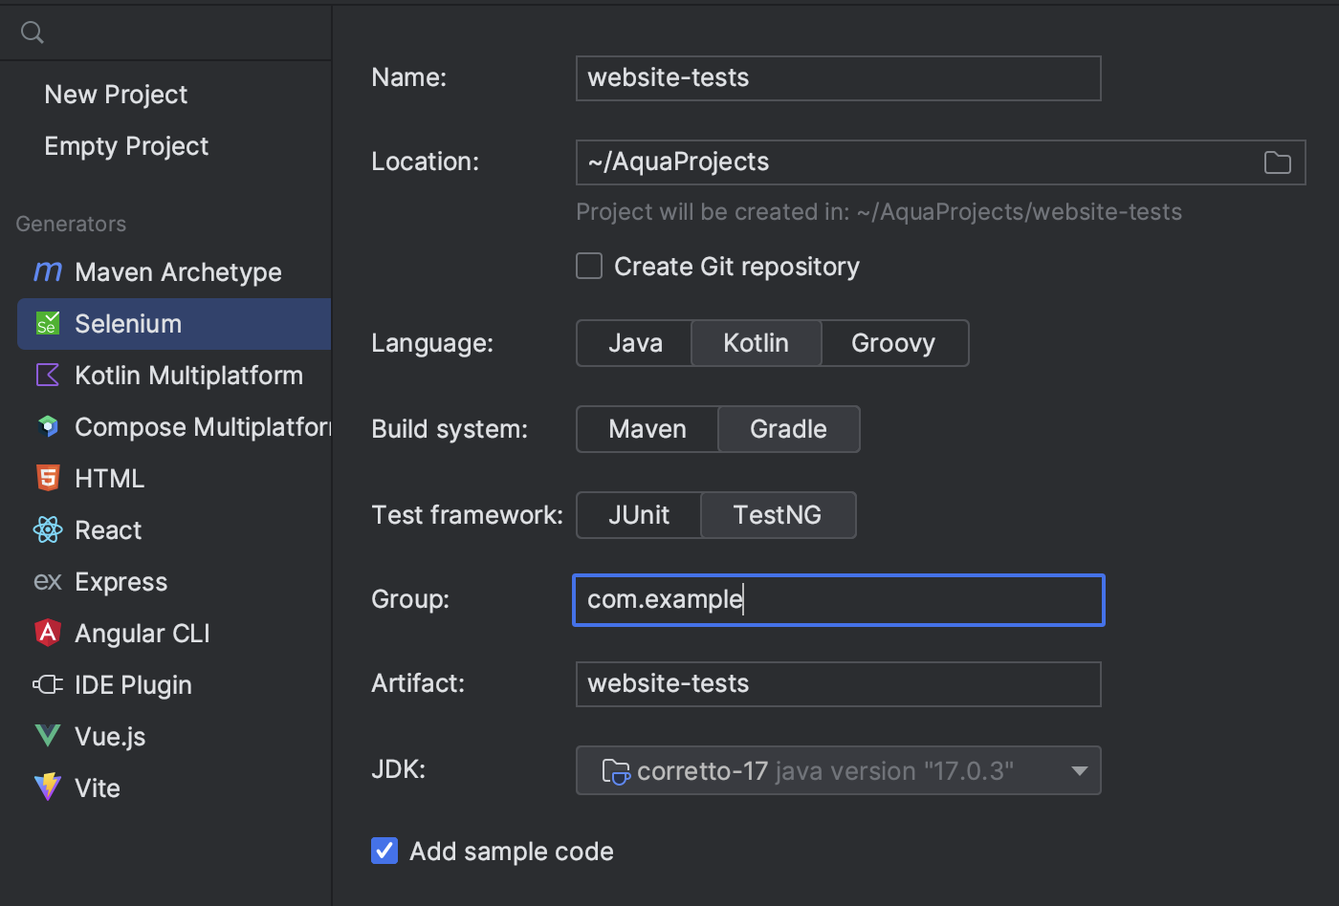Pick JUnit test framework
The height and width of the screenshot is (906, 1339).
point(639,515)
